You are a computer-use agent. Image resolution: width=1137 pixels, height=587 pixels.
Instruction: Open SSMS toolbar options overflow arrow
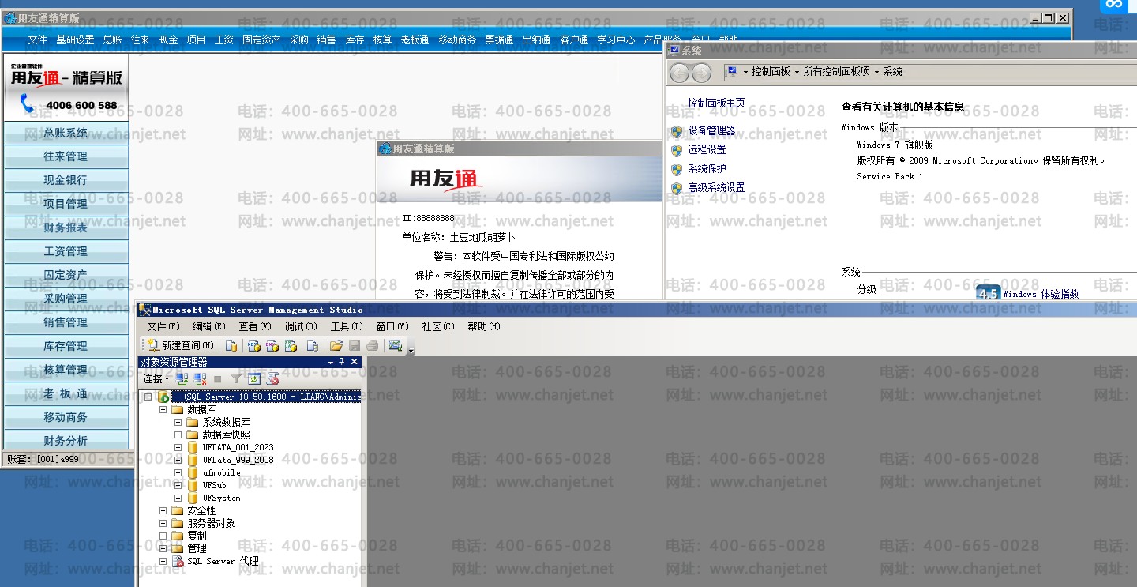[411, 348]
